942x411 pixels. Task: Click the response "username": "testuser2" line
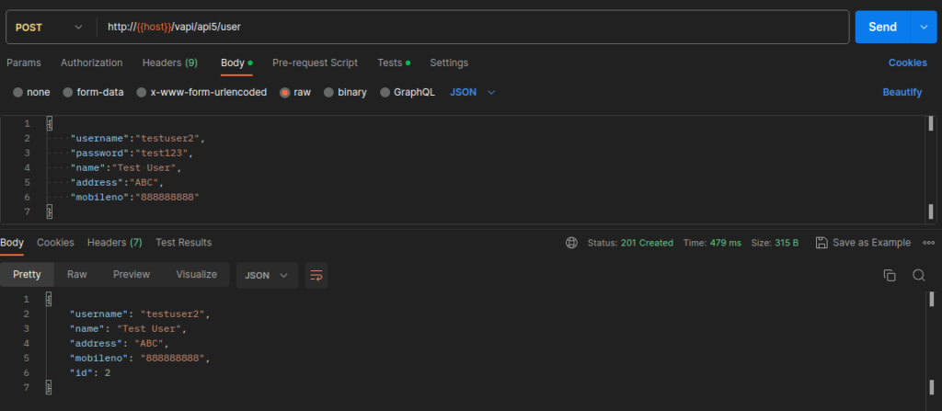pos(141,314)
